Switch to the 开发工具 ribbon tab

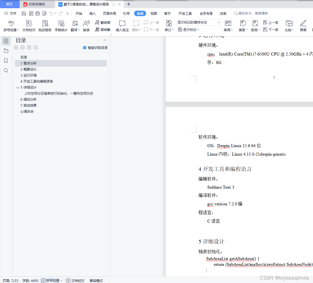(x=185, y=13)
